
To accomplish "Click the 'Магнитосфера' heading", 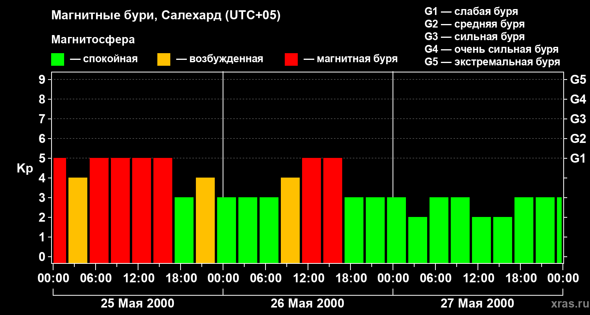I will tap(93, 40).
